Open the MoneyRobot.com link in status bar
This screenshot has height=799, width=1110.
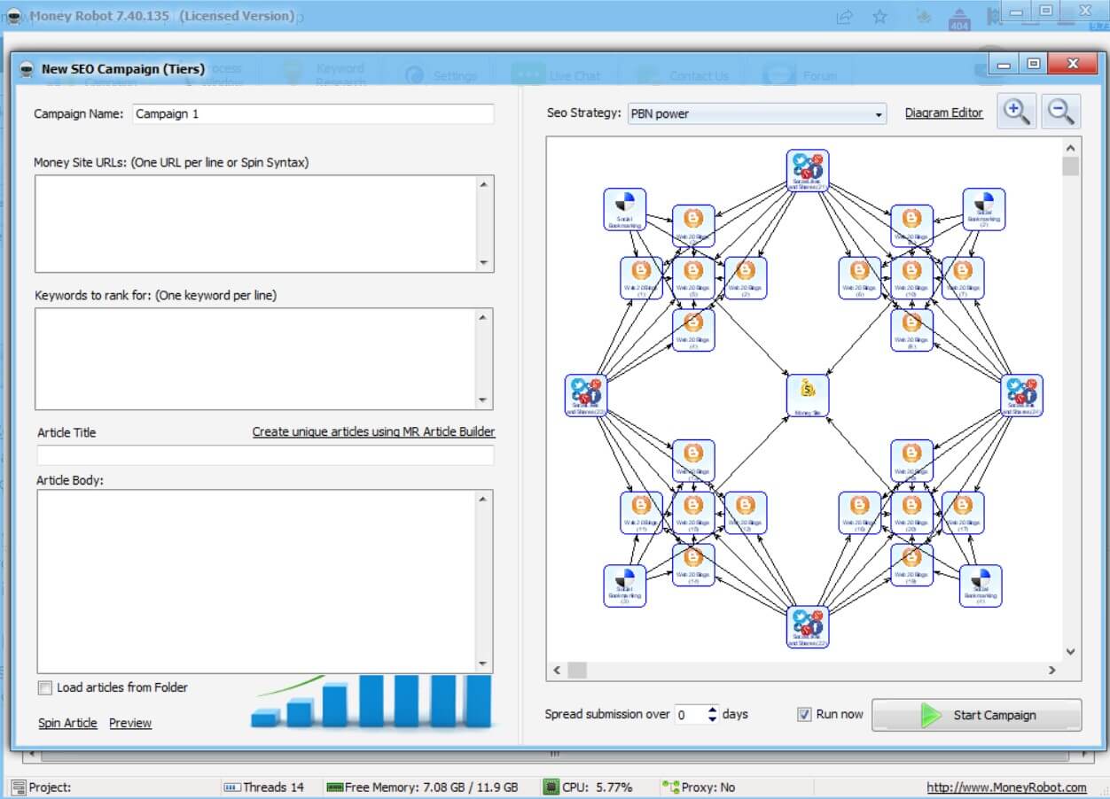click(x=1006, y=787)
